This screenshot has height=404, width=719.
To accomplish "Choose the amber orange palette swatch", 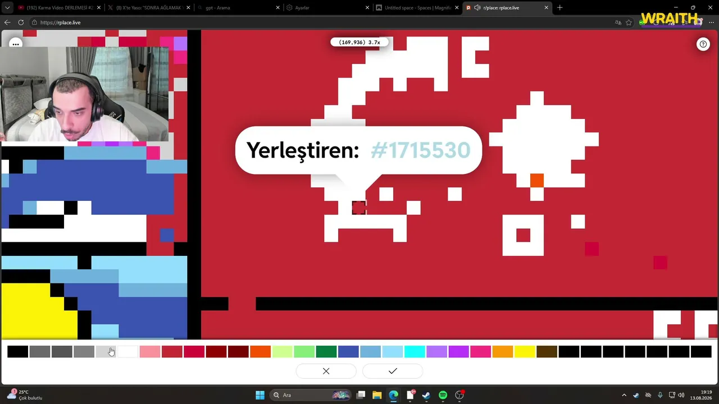I will (503, 352).
